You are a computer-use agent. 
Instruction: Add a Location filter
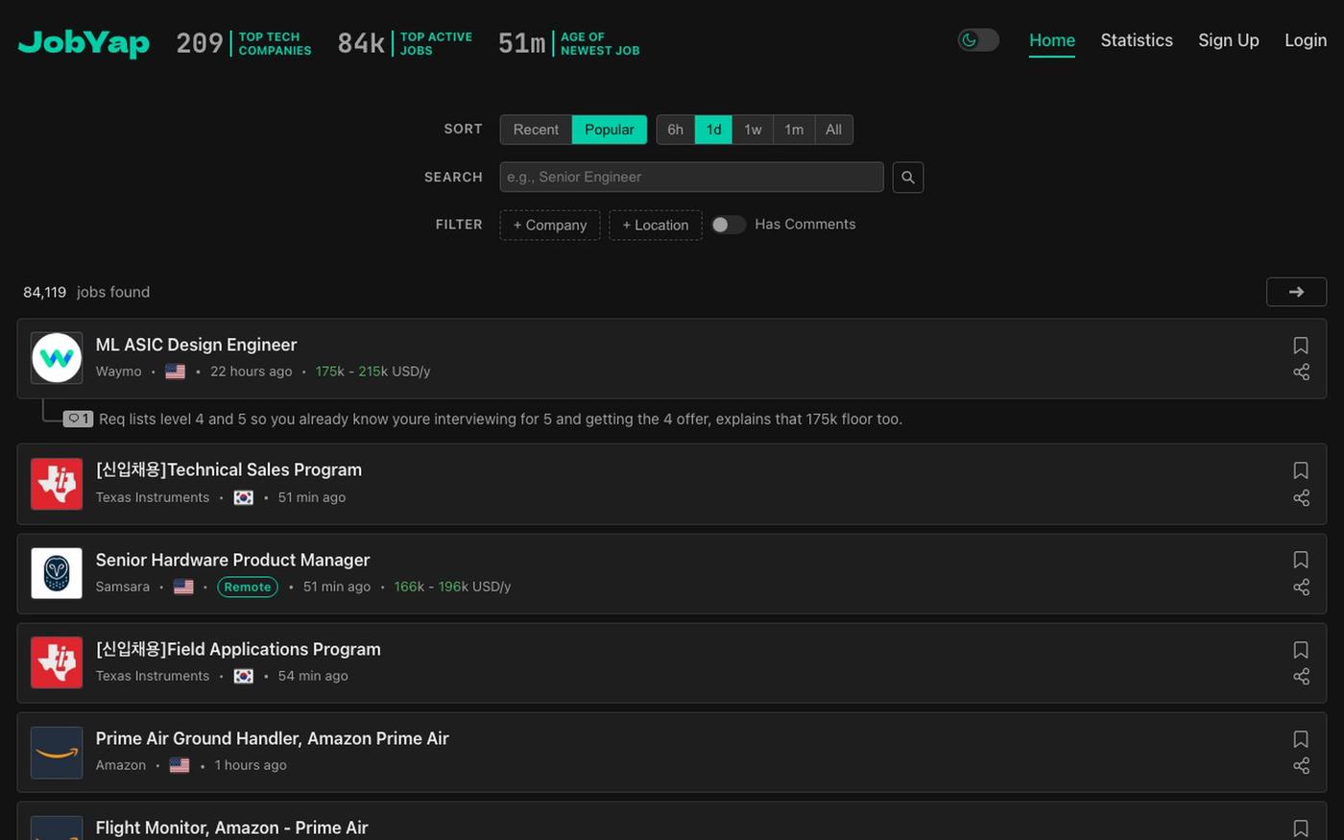pyautogui.click(x=656, y=225)
